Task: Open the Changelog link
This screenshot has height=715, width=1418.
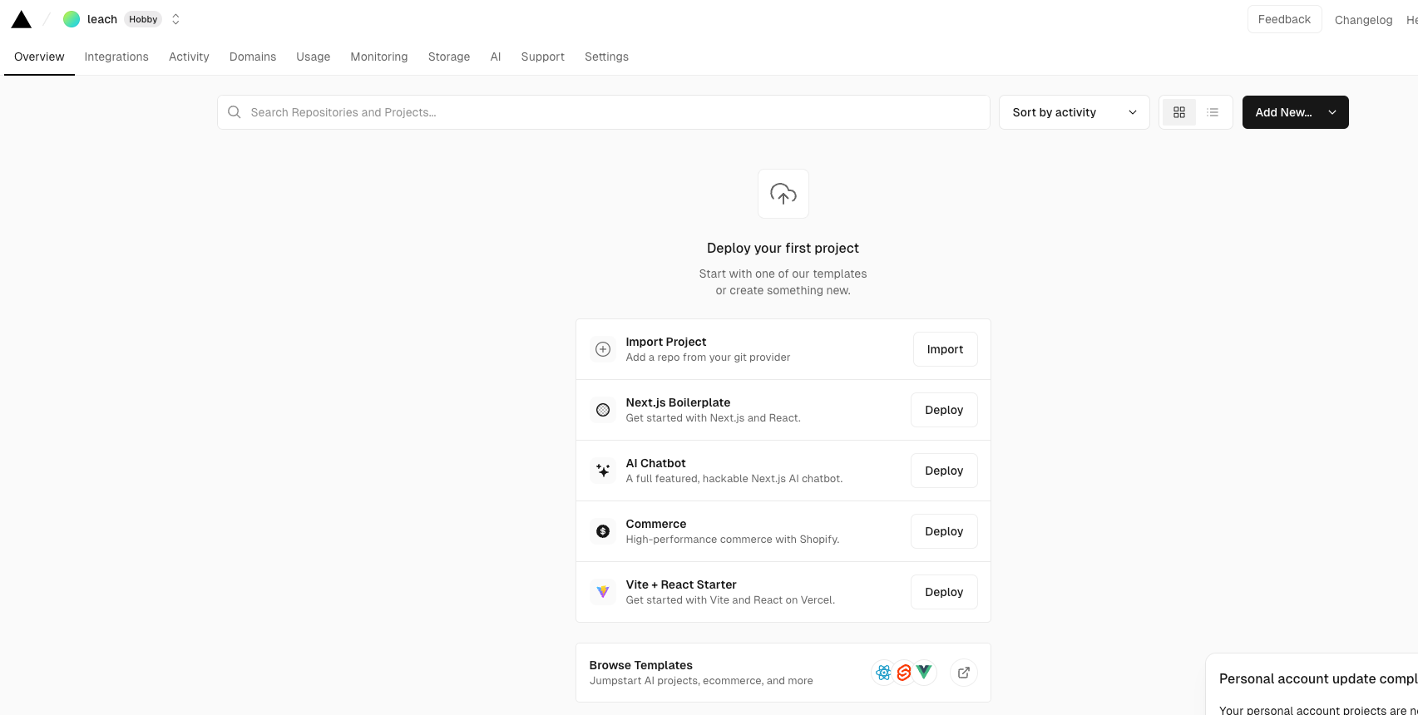Action: coord(1362,20)
